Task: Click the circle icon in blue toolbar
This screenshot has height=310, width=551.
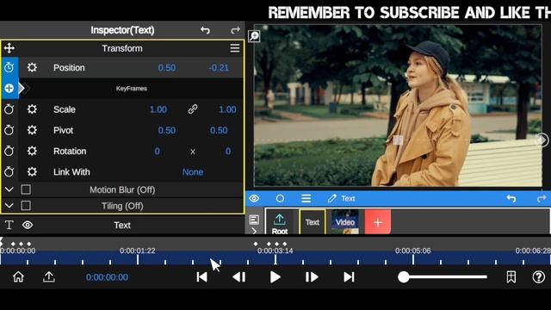Action: coord(280,199)
